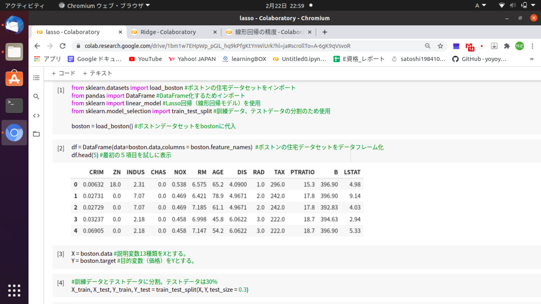Open the battery status indicator
Image resolution: width=541 pixels, height=304 pixels.
point(524,6)
